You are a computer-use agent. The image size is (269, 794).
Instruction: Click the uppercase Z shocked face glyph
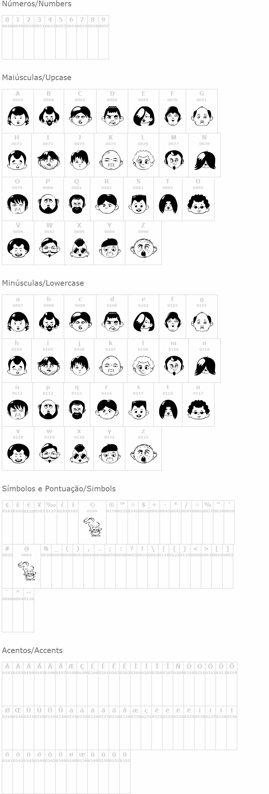[143, 248]
